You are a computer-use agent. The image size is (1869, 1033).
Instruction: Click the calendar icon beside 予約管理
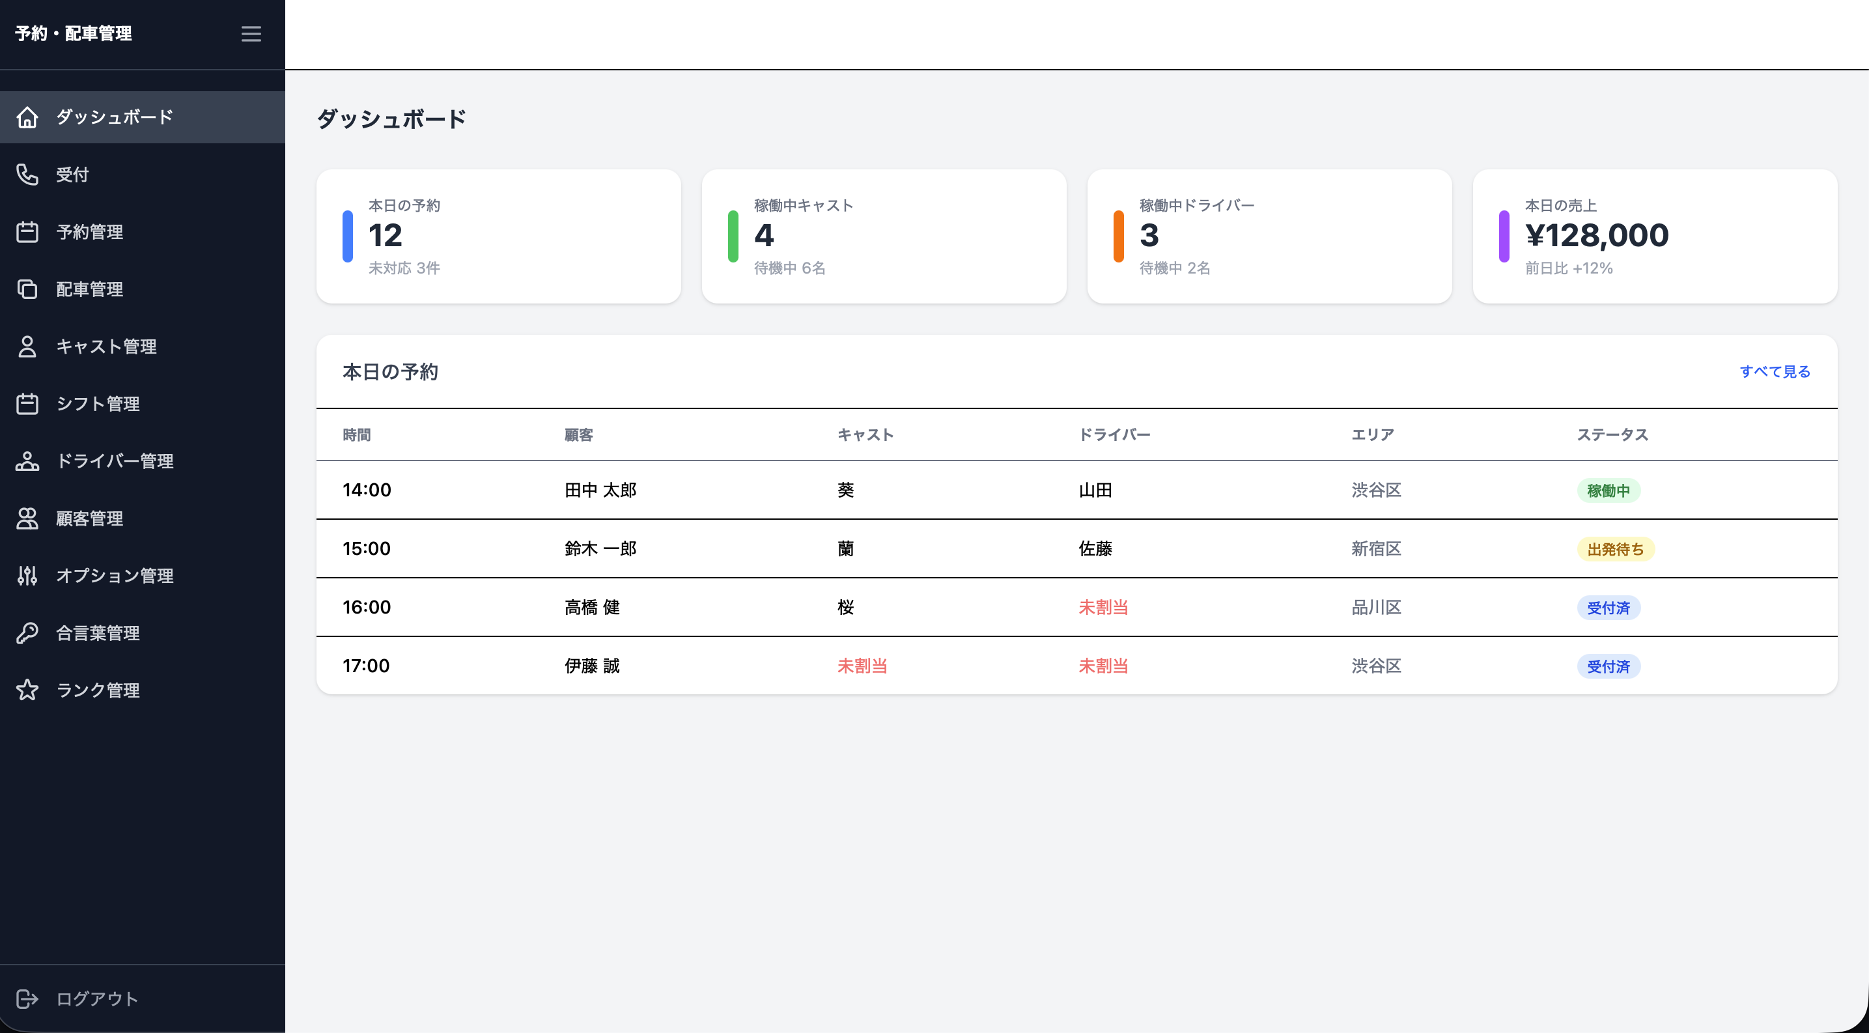tap(27, 231)
